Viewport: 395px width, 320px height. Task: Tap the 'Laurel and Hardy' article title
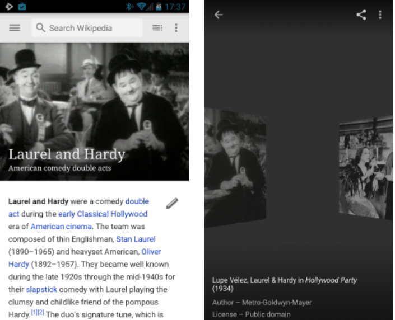[x=67, y=154]
